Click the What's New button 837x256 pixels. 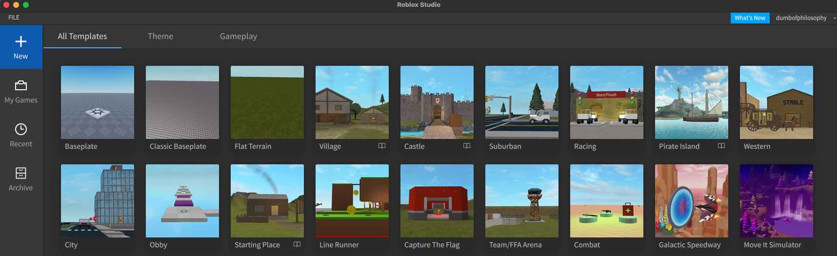click(750, 18)
